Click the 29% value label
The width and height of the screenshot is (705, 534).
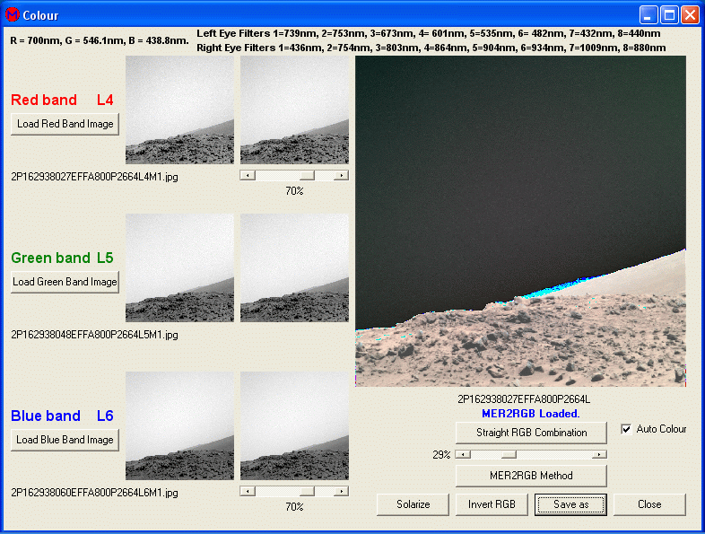point(441,455)
